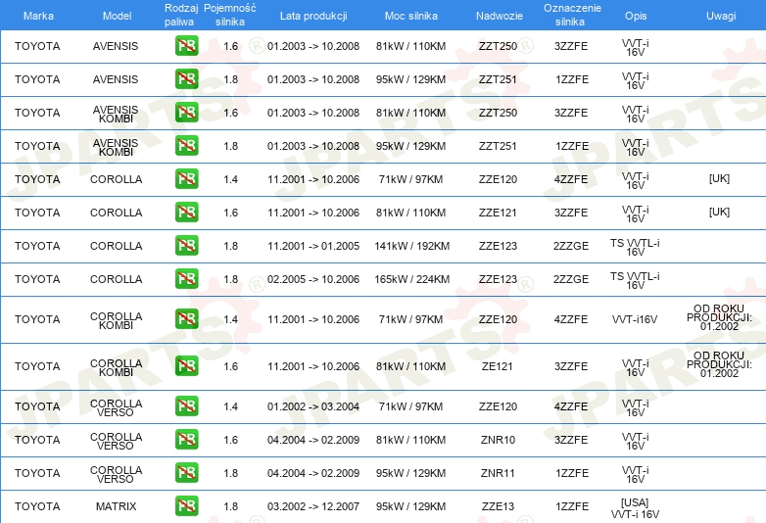Click petrol icon in Matrix row
766x523 pixels.
tap(187, 505)
